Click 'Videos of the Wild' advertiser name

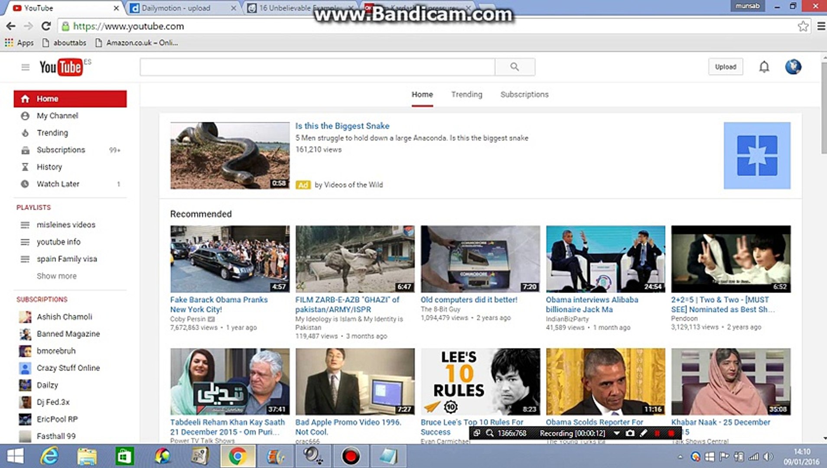pyautogui.click(x=353, y=185)
